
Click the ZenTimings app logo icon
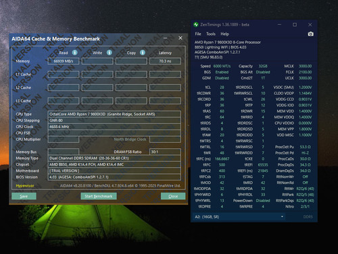pos(196,25)
